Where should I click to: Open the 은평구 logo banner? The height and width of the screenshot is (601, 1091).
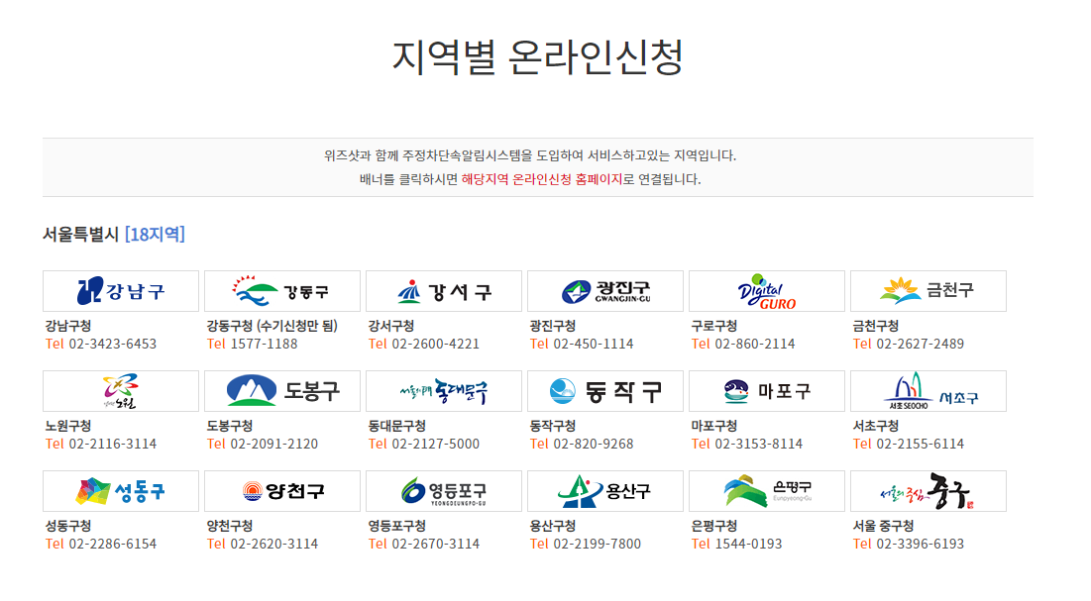(x=767, y=491)
